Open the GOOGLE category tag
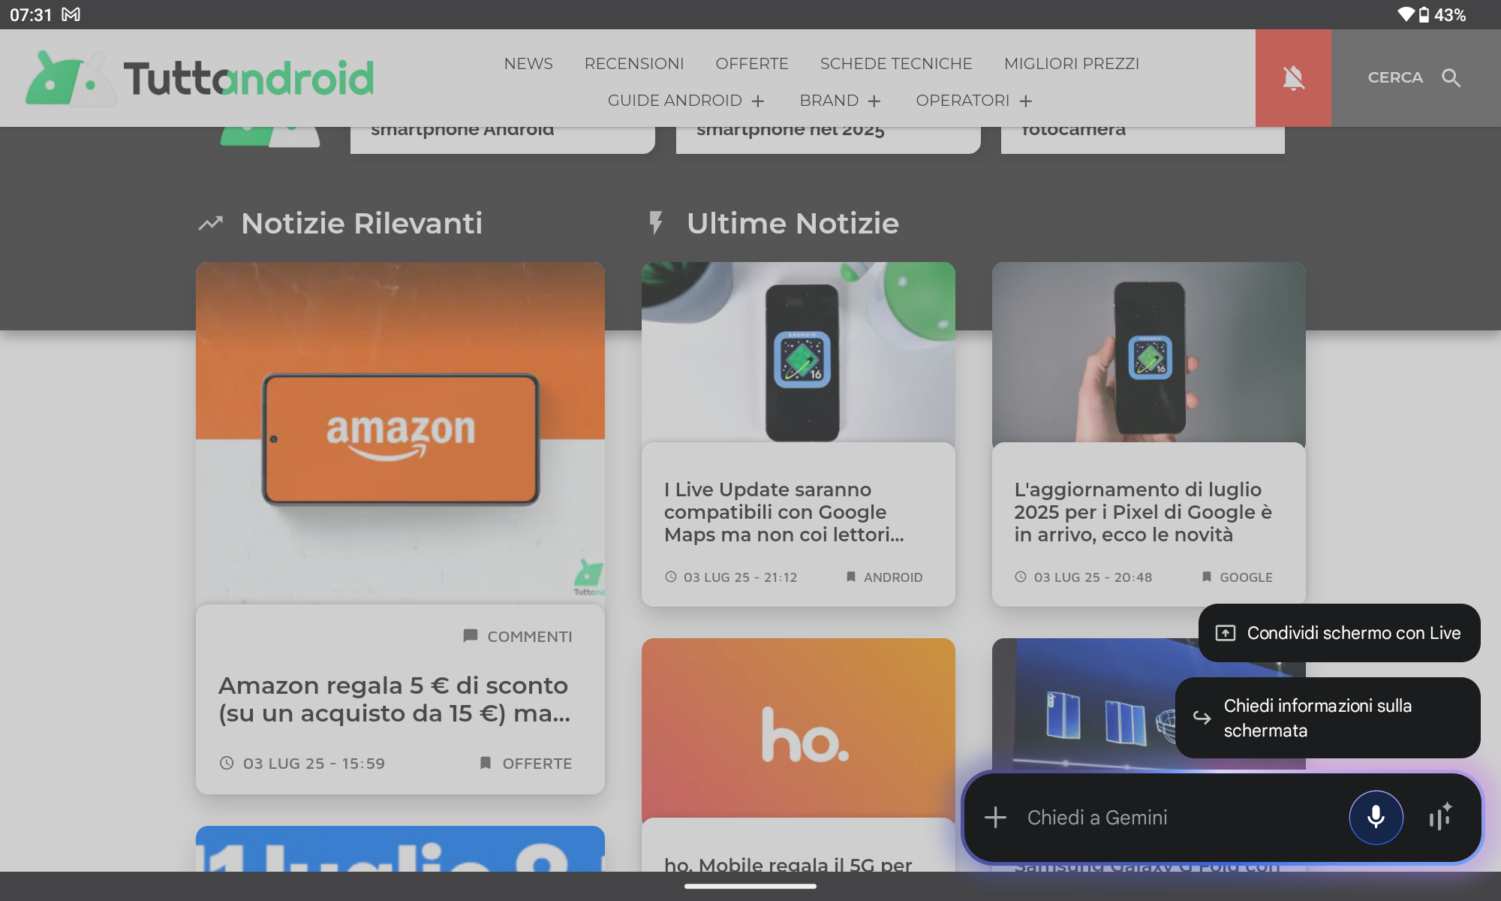 point(1246,577)
